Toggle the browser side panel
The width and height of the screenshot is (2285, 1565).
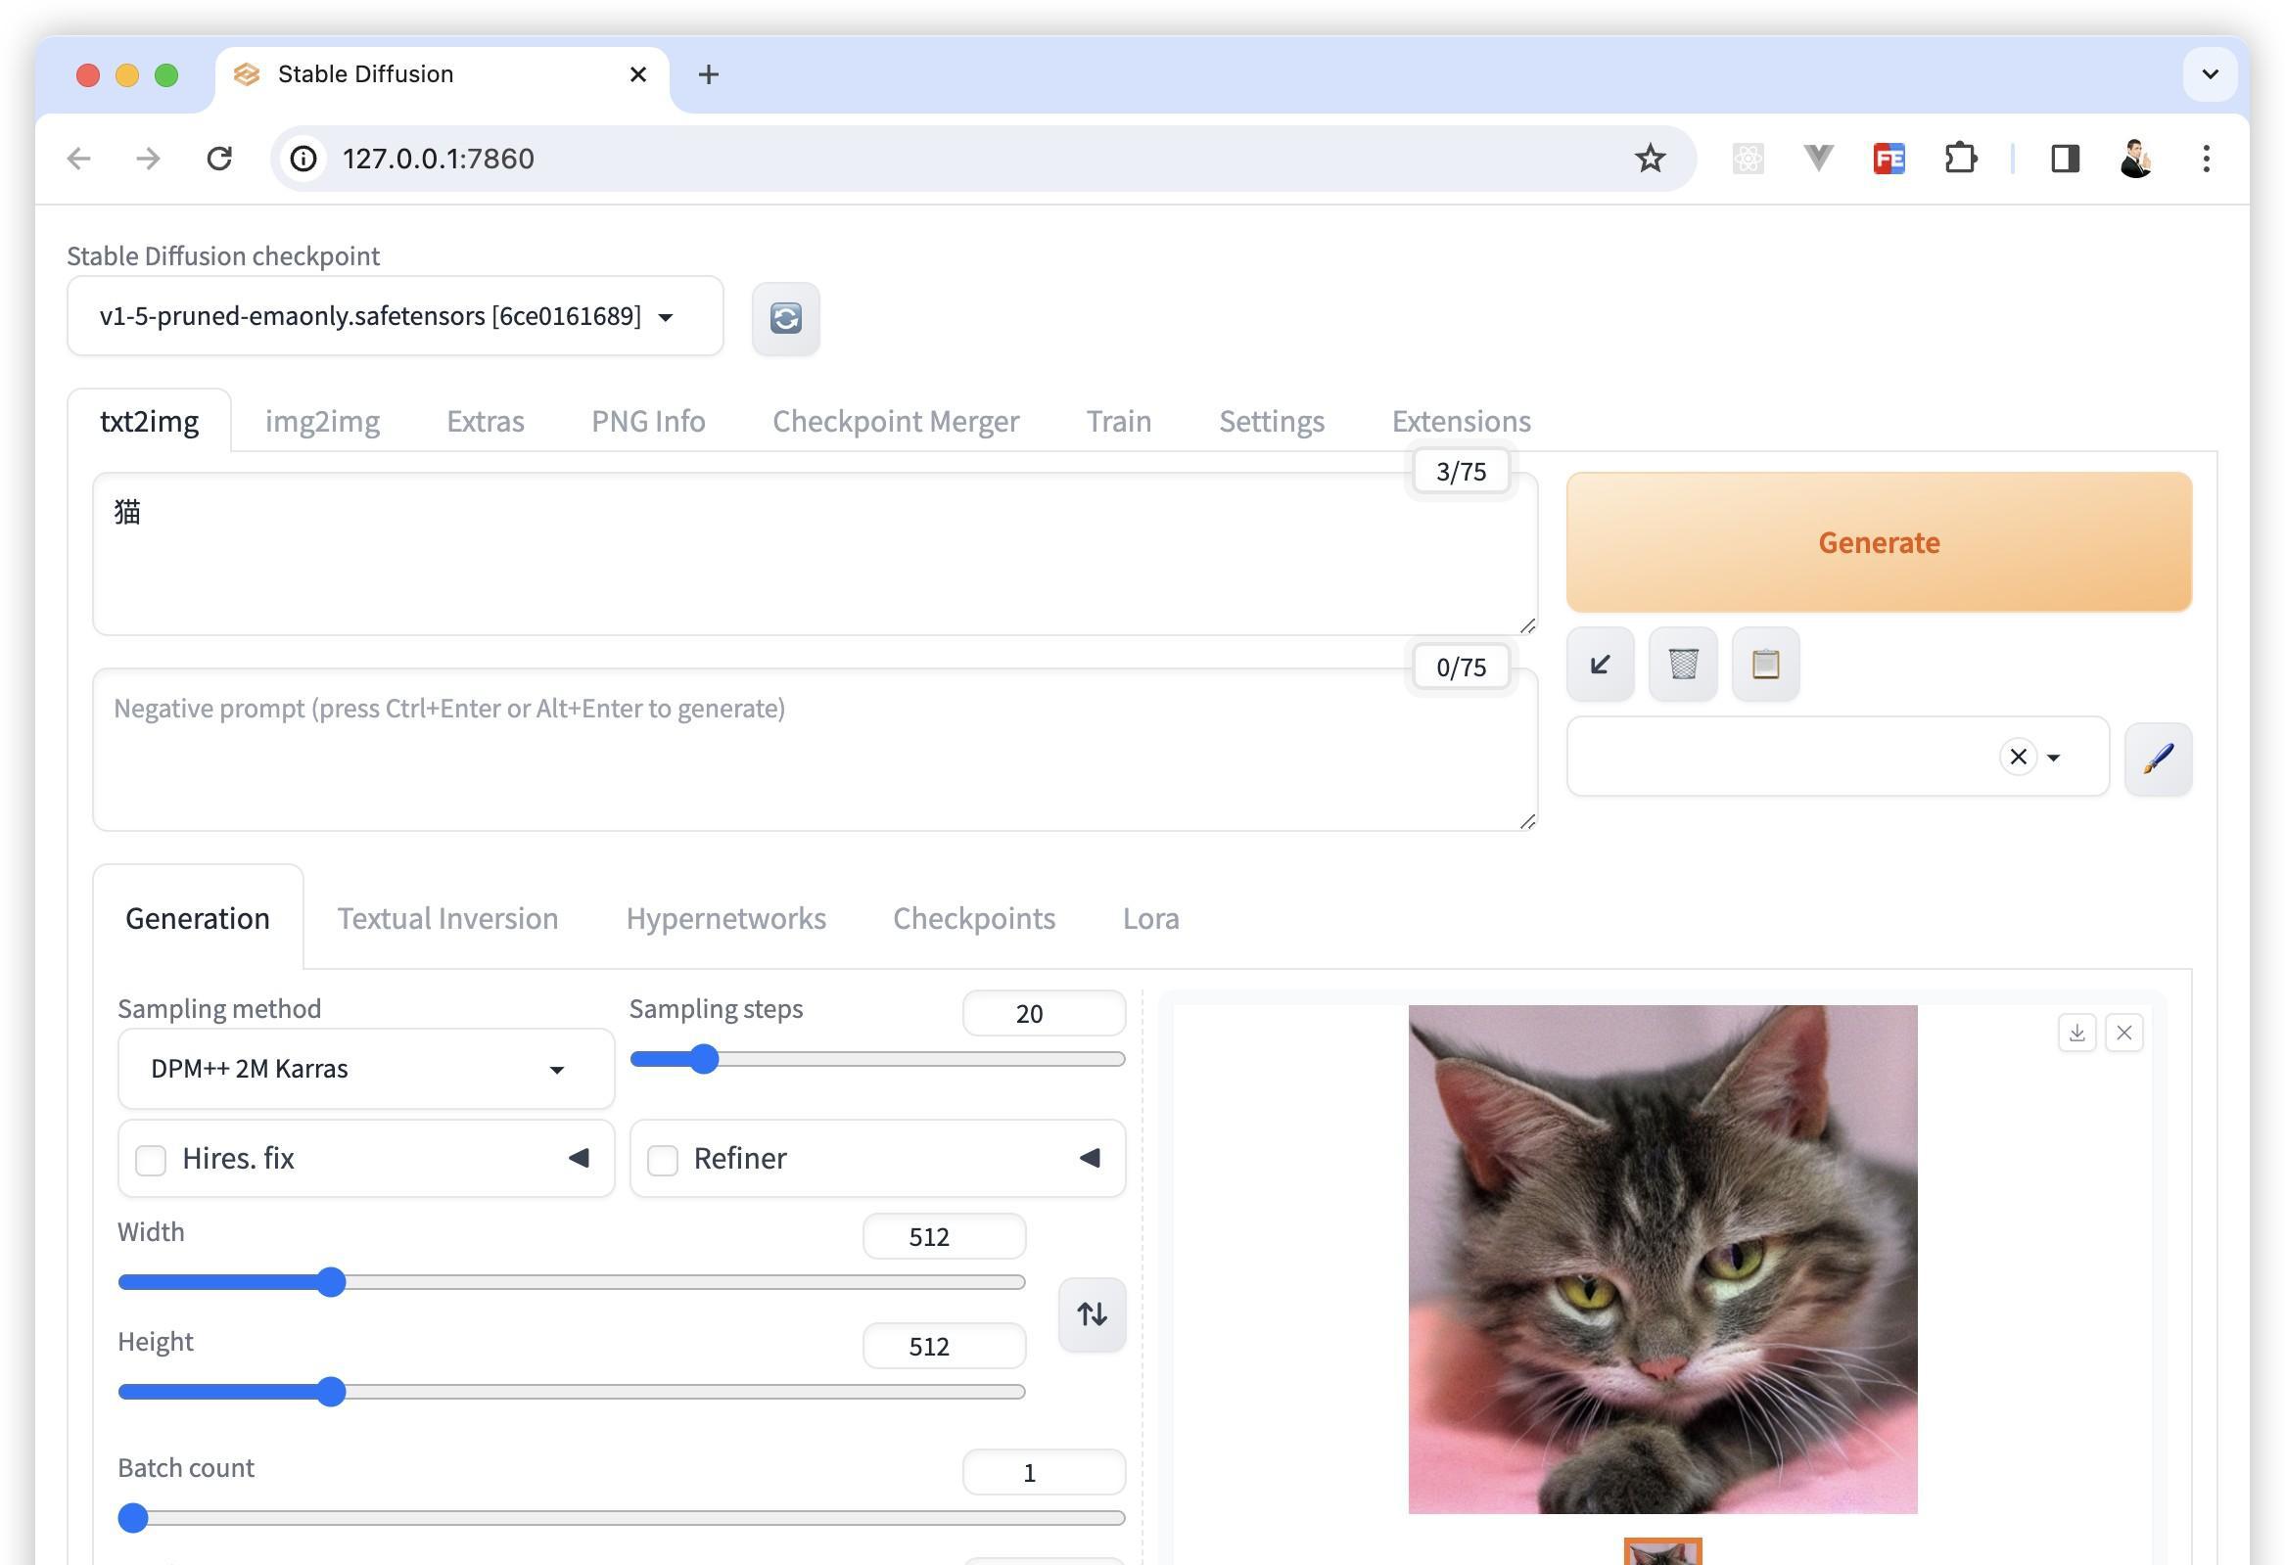click(2065, 159)
